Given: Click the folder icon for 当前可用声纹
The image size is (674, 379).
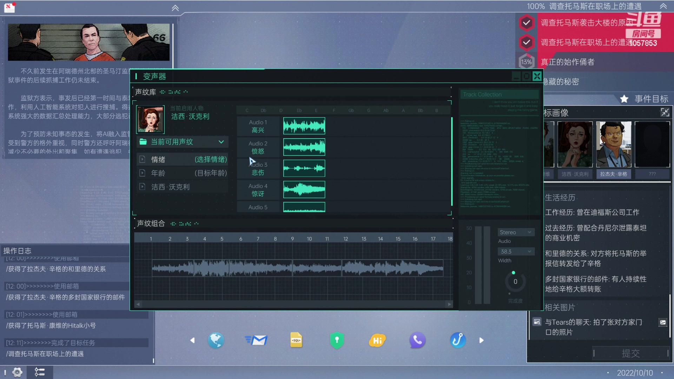Looking at the screenshot, I should (143, 142).
